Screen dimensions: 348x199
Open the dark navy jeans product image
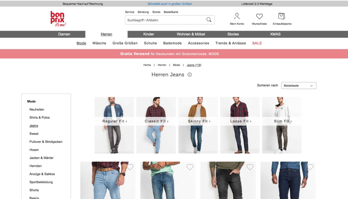[288, 180]
